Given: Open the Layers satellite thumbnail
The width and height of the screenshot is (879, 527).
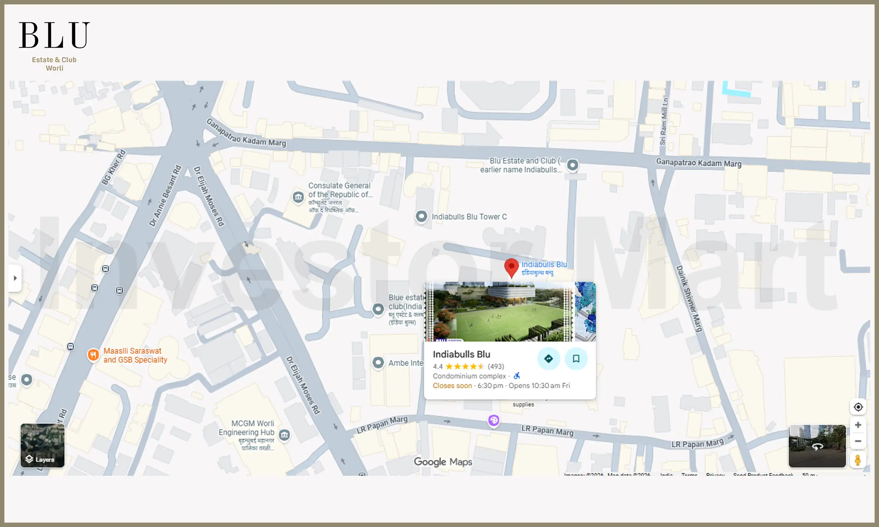Looking at the screenshot, I should [43, 445].
